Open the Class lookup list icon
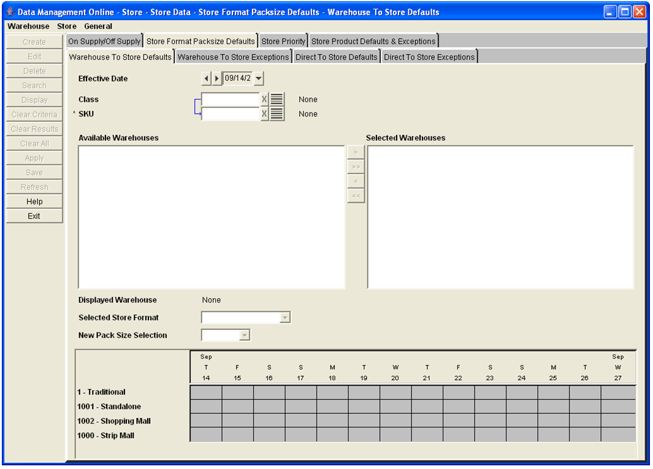653x469 pixels. tap(277, 99)
